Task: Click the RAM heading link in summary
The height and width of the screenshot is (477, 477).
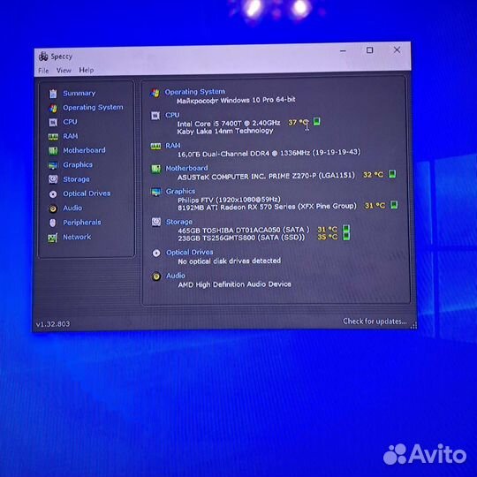Action: tap(173, 146)
